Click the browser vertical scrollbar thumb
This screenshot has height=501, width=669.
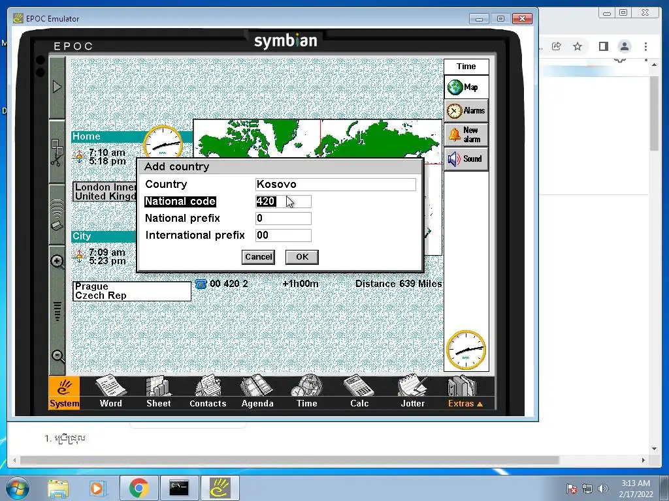pos(654,114)
